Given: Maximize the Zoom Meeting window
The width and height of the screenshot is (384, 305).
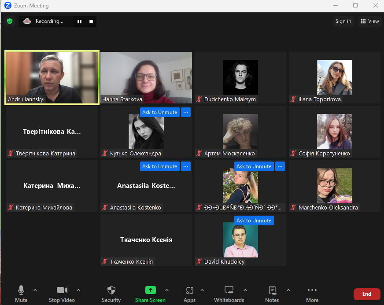Looking at the screenshot, I should 355,5.
